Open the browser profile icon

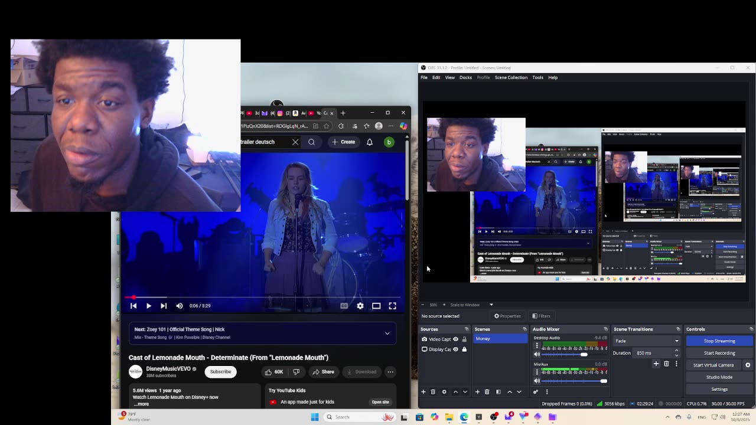click(379, 126)
